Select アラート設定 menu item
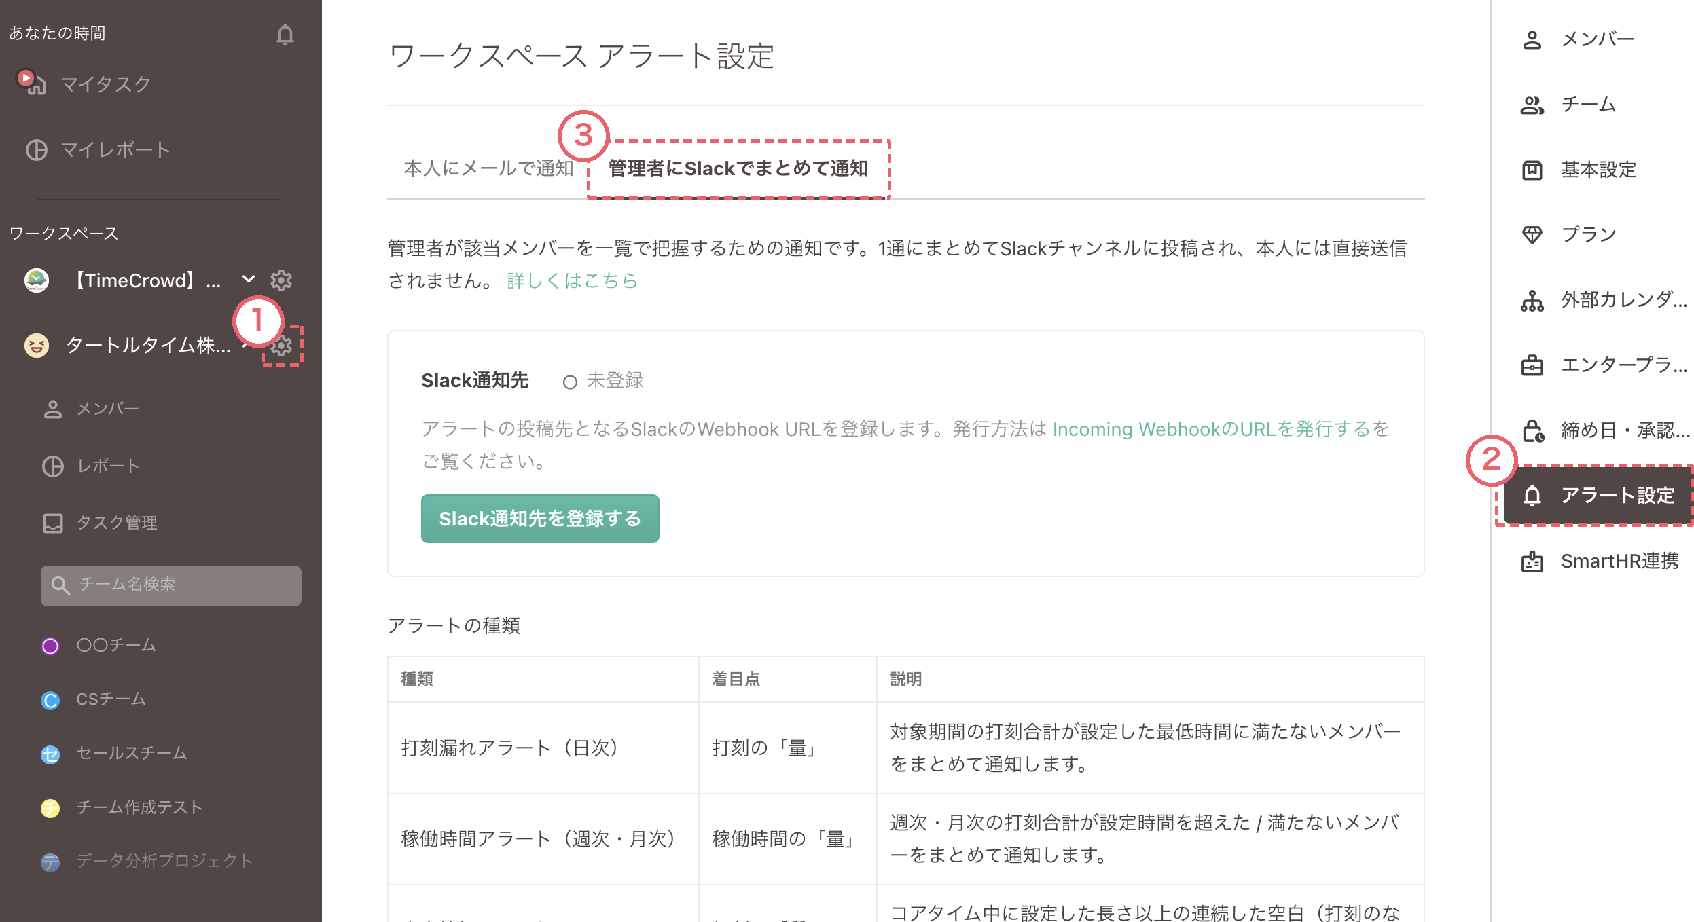Image resolution: width=1694 pixels, height=922 pixels. (x=1598, y=496)
